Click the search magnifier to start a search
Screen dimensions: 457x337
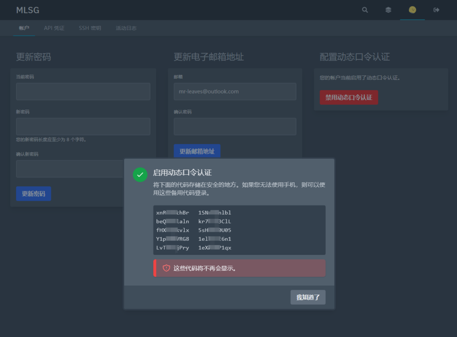tap(365, 9)
